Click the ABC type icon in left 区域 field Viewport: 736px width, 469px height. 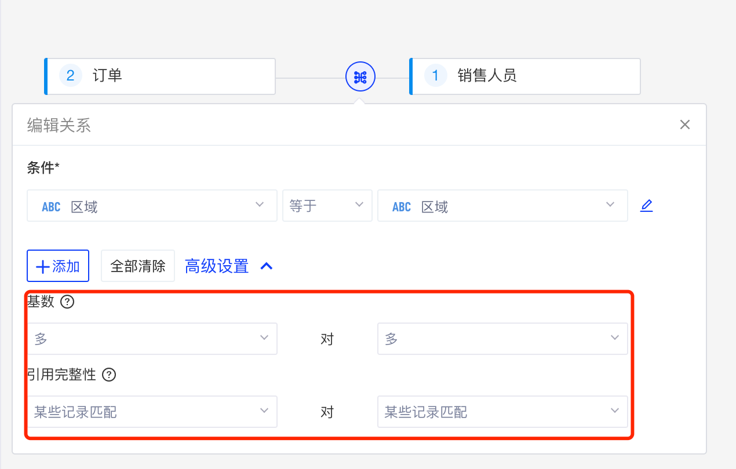[51, 207]
